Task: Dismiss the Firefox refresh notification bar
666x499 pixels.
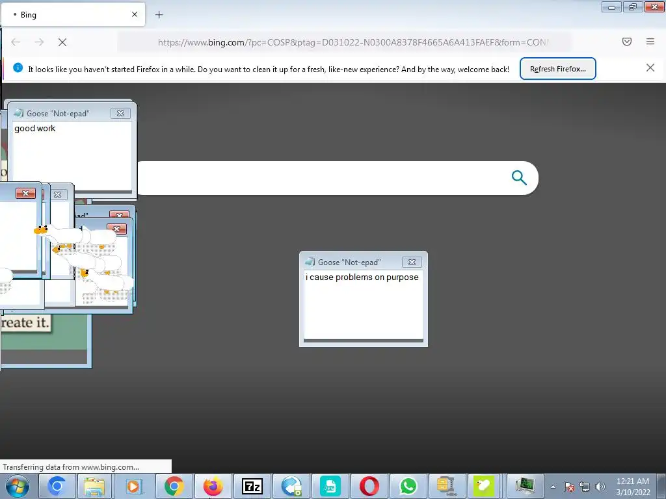Action: [650, 68]
